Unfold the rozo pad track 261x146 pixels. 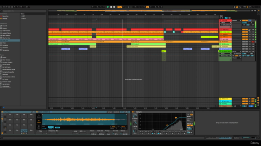tap(221, 47)
